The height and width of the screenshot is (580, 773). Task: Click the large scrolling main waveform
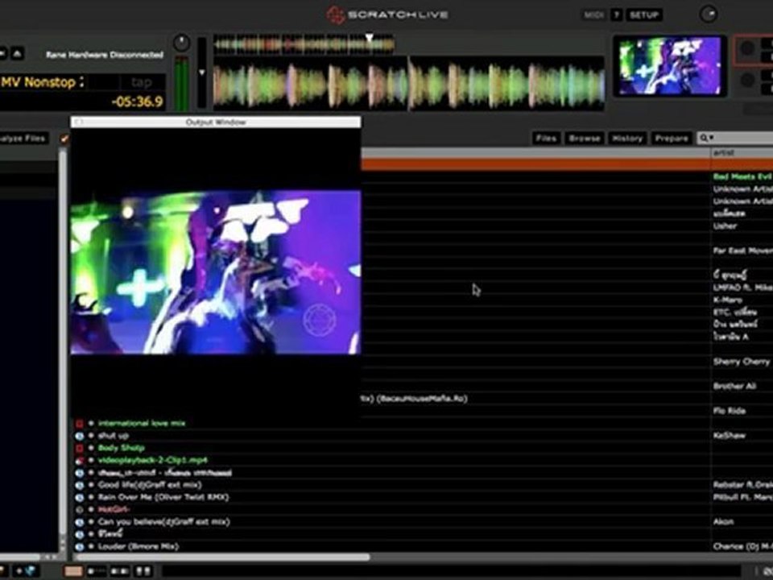[x=409, y=83]
